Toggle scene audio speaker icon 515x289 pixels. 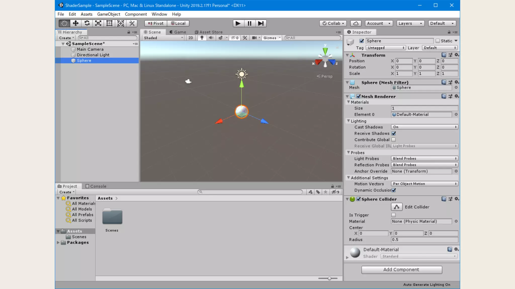pos(211,38)
